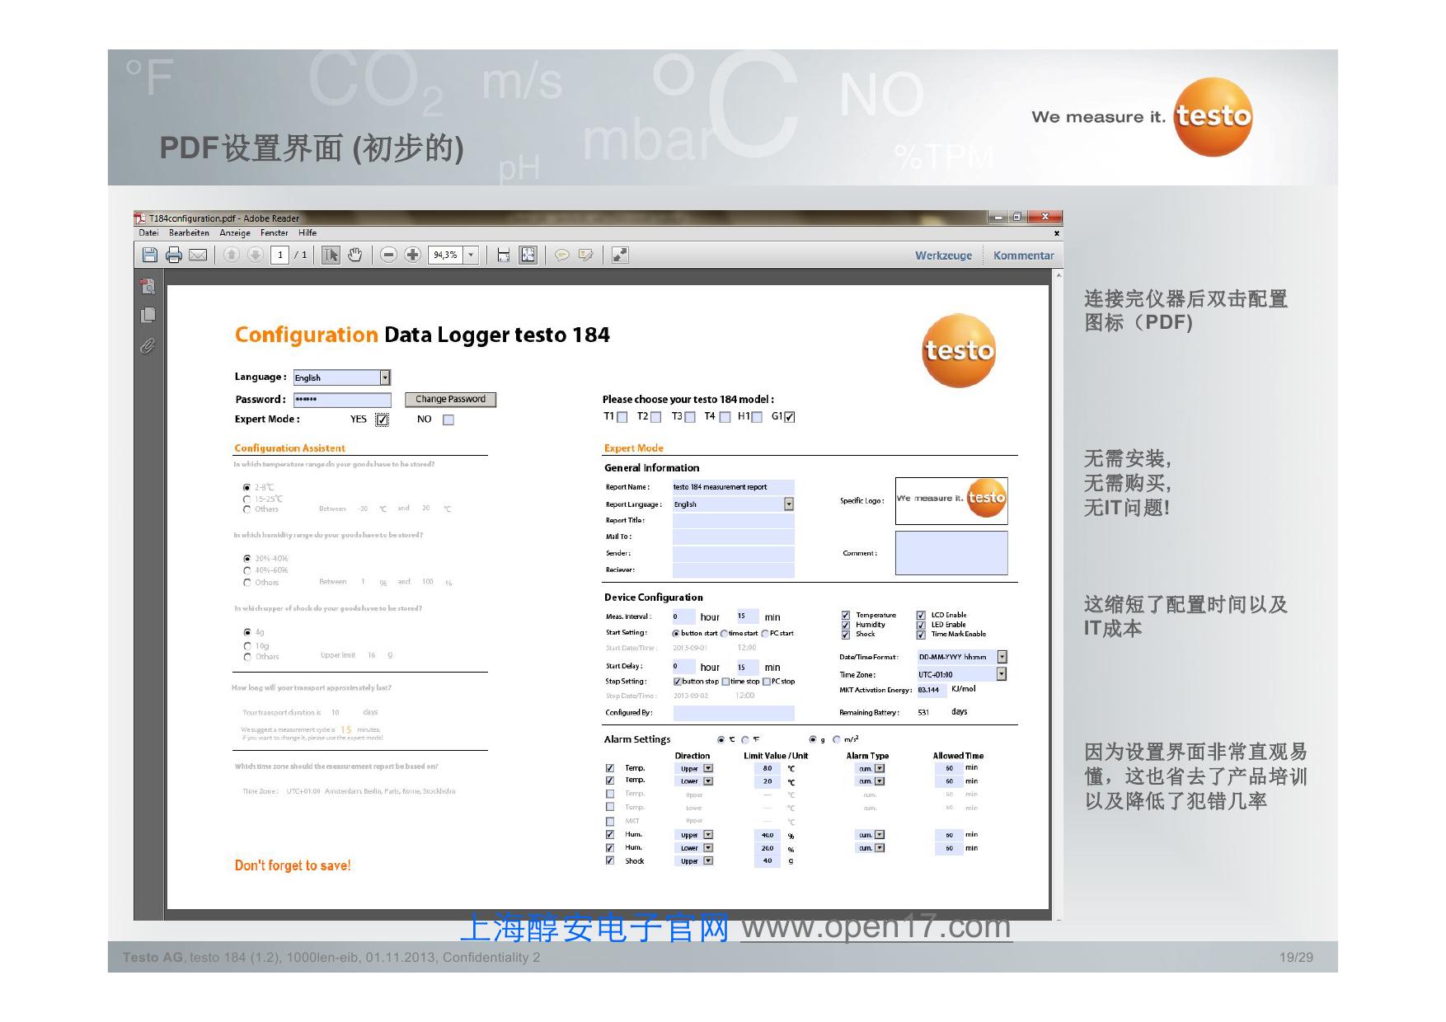This screenshot has height=1022, width=1446.
Task: Click the Configured By field
Action: 734,713
